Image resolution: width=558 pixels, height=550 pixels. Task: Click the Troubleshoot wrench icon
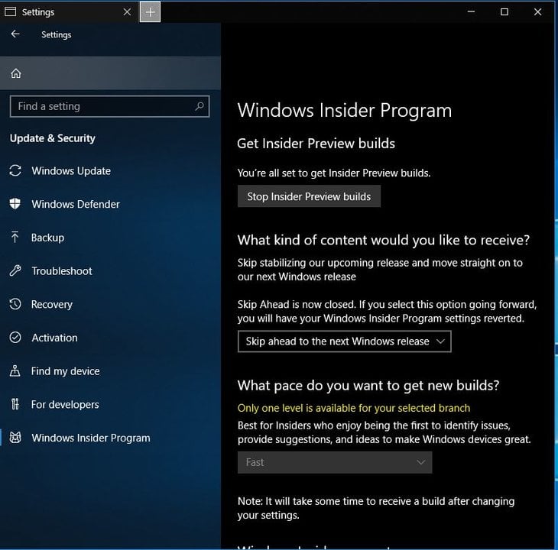[15, 270]
